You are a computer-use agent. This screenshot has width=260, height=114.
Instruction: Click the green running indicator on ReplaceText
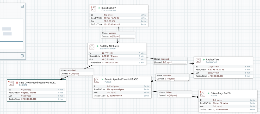pos(204,60)
